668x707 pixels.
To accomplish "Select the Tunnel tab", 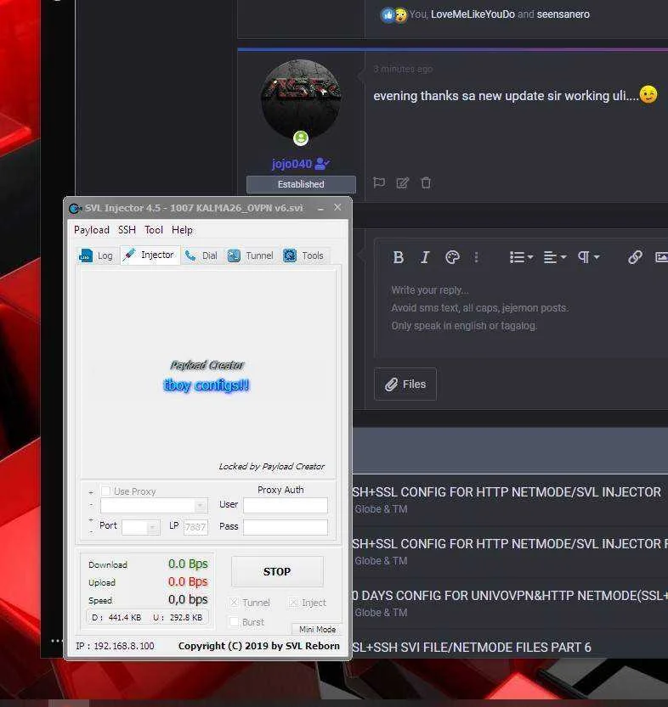I will pos(251,255).
